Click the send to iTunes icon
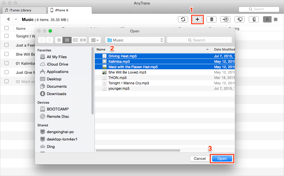284x176 pixels. tap(225, 19)
